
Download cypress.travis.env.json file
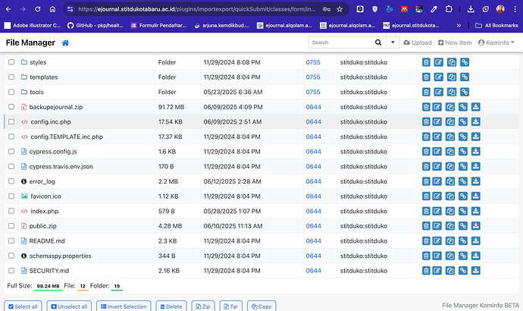pos(476,166)
